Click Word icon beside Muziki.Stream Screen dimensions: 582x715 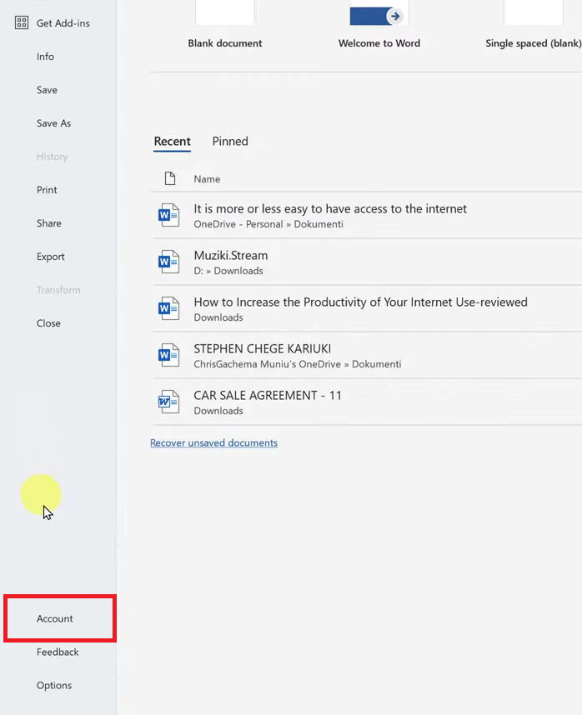tap(168, 262)
